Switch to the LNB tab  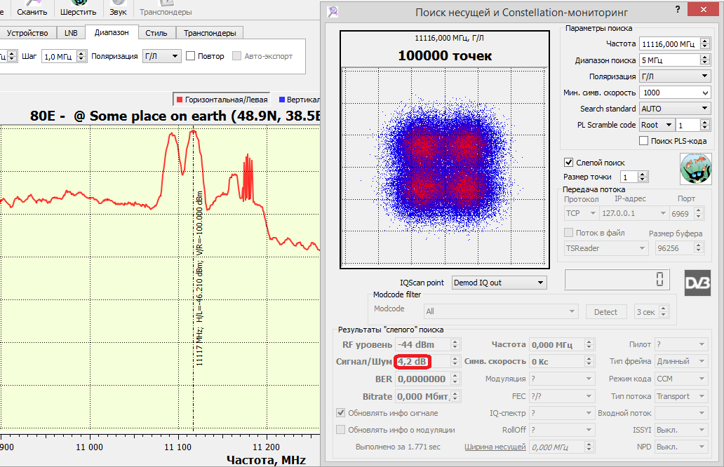pyautogui.click(x=71, y=33)
